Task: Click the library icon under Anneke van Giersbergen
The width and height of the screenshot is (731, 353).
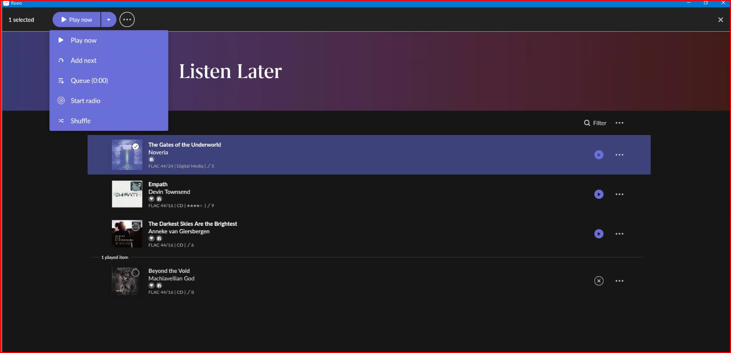Action: click(x=159, y=238)
